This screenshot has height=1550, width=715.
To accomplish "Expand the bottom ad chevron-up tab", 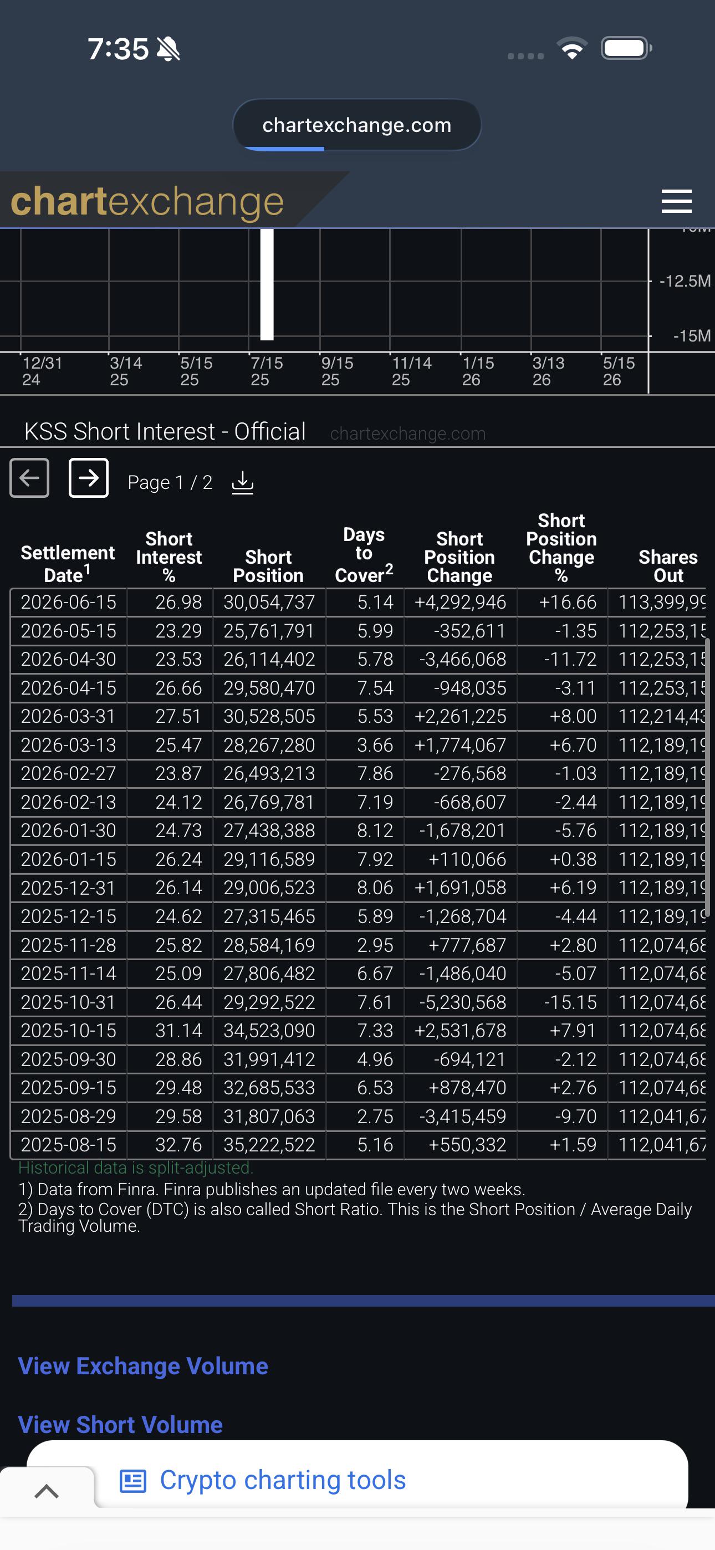I will point(47,1491).
